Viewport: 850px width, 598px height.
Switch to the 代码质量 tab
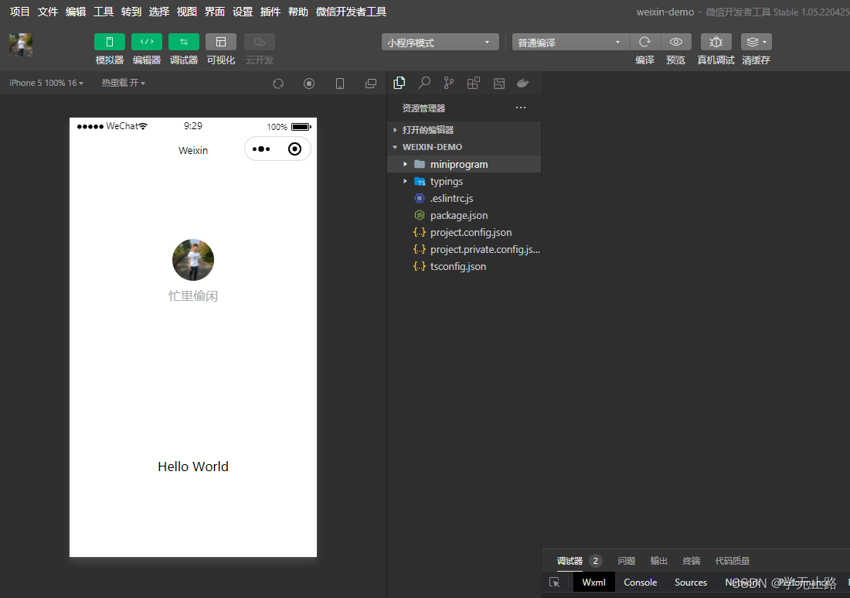(x=733, y=561)
